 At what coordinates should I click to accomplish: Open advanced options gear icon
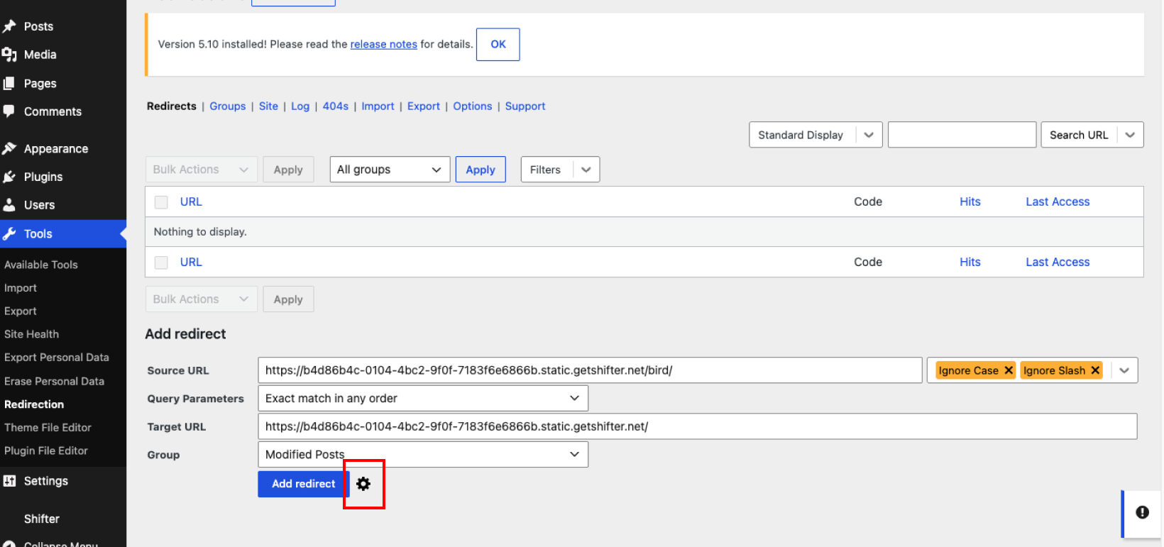coord(363,484)
